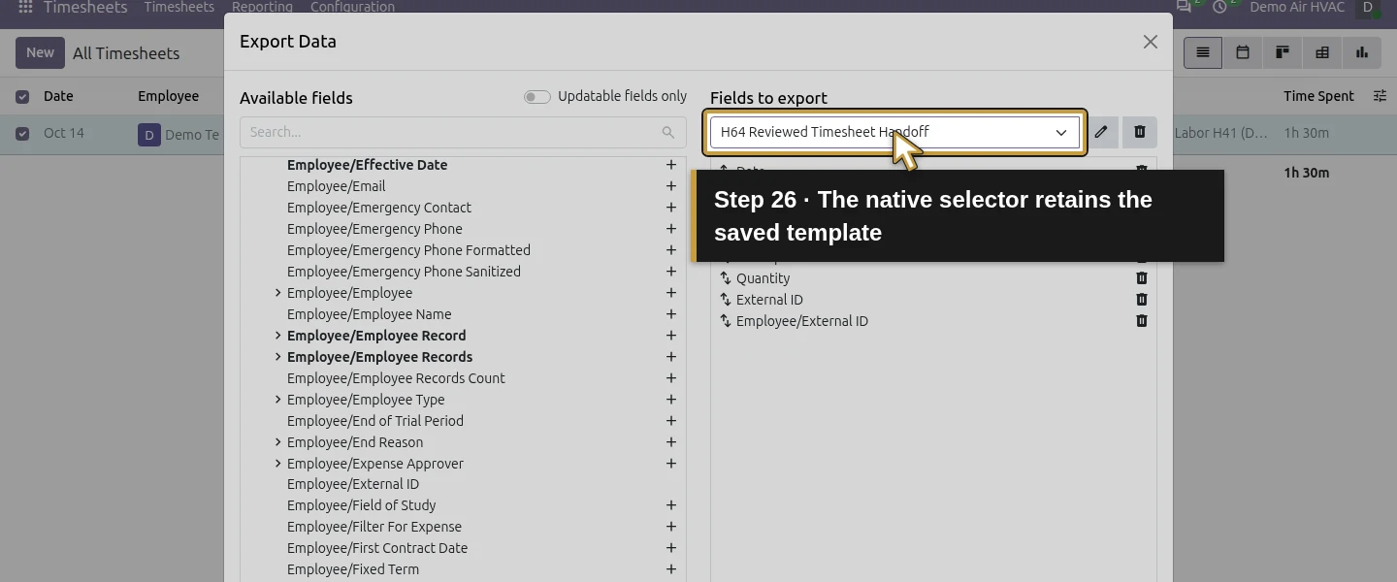Edit the saved export template with pencil icon

click(x=1101, y=132)
